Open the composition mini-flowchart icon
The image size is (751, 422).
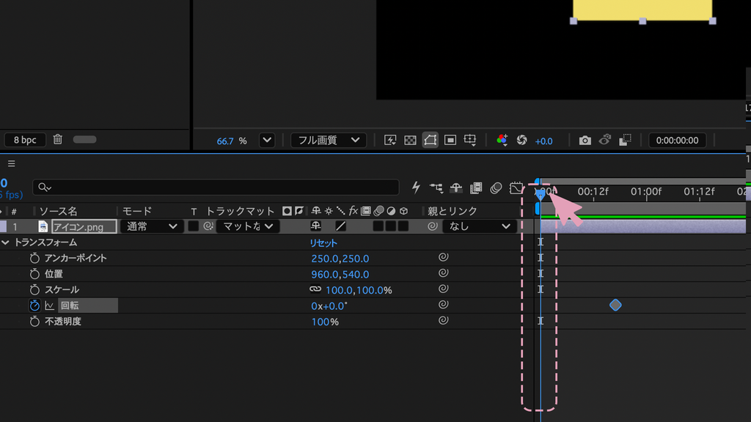[x=436, y=188]
